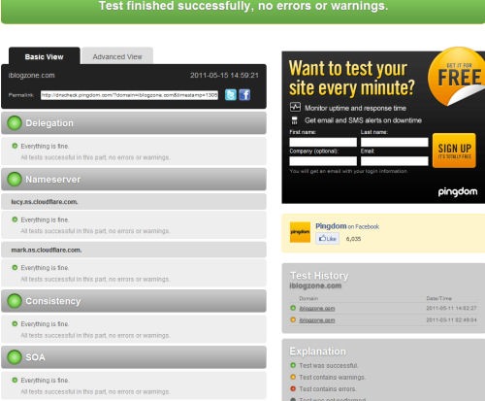Viewport: 485px width, 401px height.
Task: Click the uptime monitor graph icon
Action: [295, 107]
